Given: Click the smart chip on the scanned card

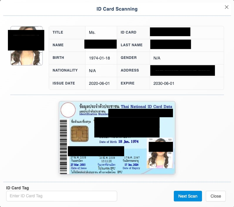Looking at the screenshot, I should (x=79, y=134).
